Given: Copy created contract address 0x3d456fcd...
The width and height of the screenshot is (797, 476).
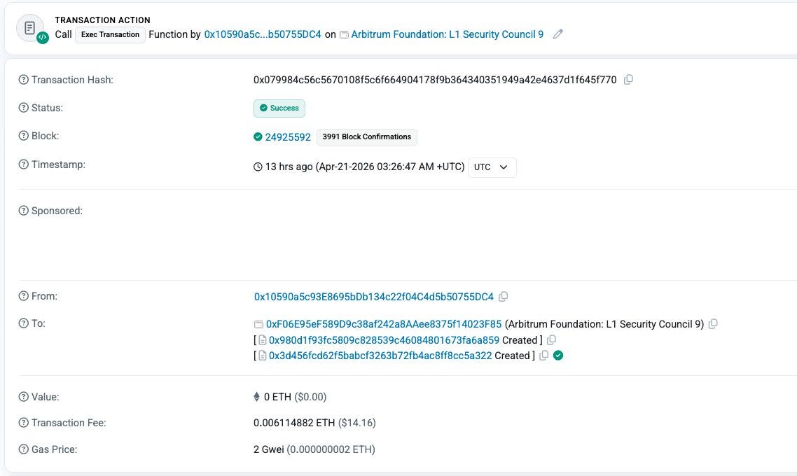Looking at the screenshot, I should click(x=544, y=355).
